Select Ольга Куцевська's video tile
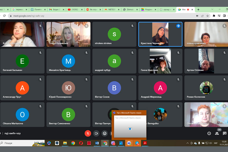Viewport: 228px width, 152px height. tap(68, 34)
